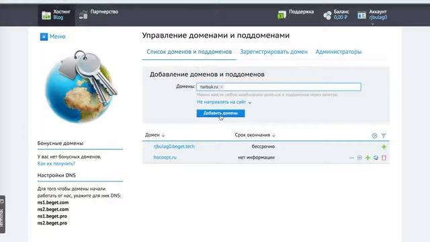430x242 pixels.
Task: Click the нет информации expiry cell
Action: 256,157
